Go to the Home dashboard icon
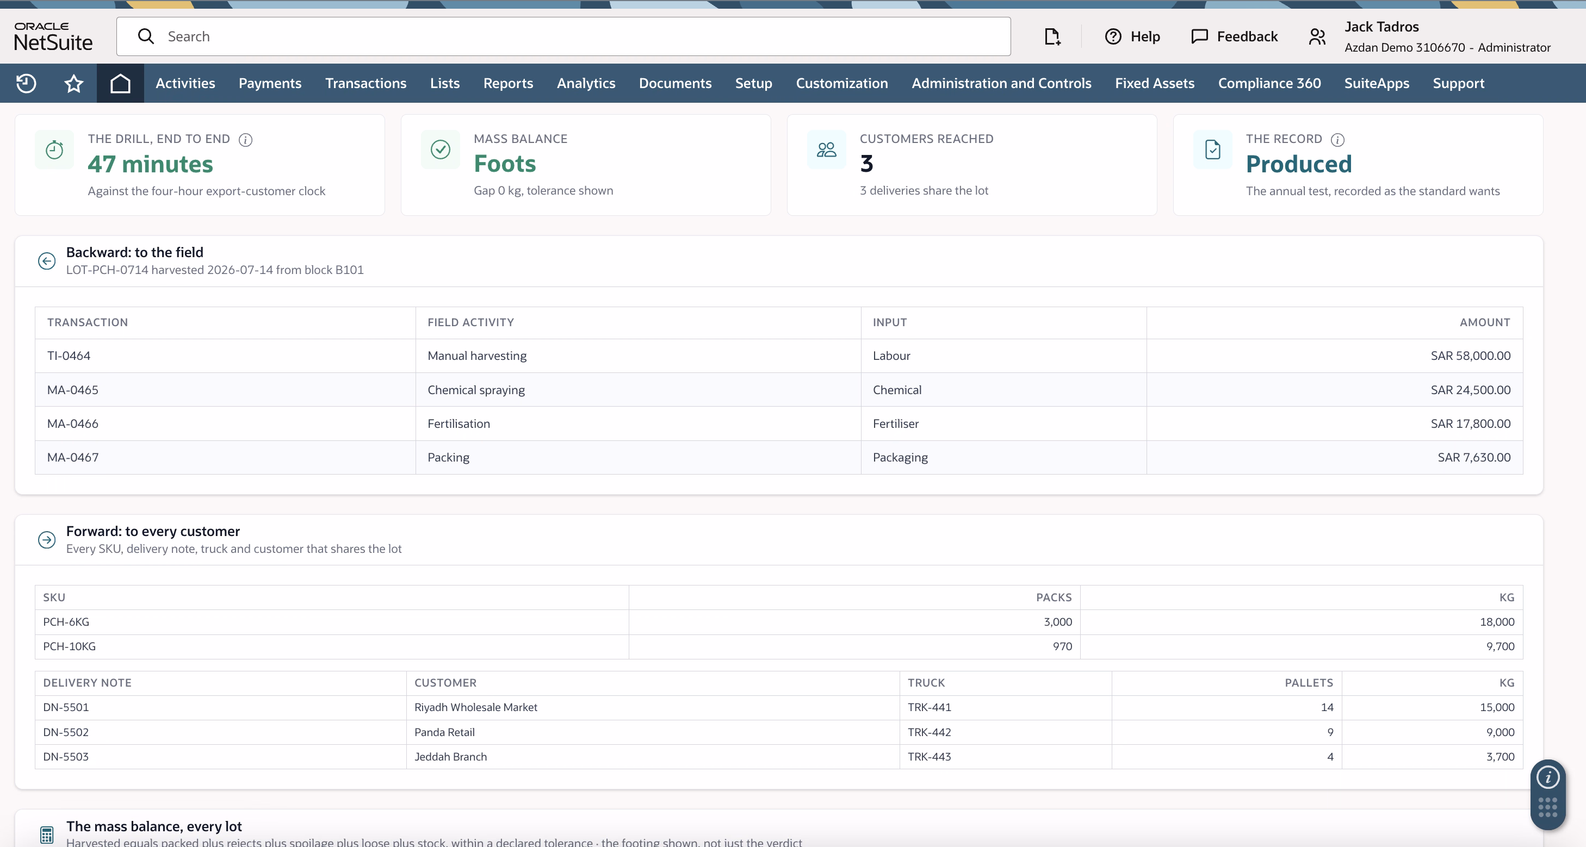Image resolution: width=1586 pixels, height=847 pixels. (x=120, y=83)
